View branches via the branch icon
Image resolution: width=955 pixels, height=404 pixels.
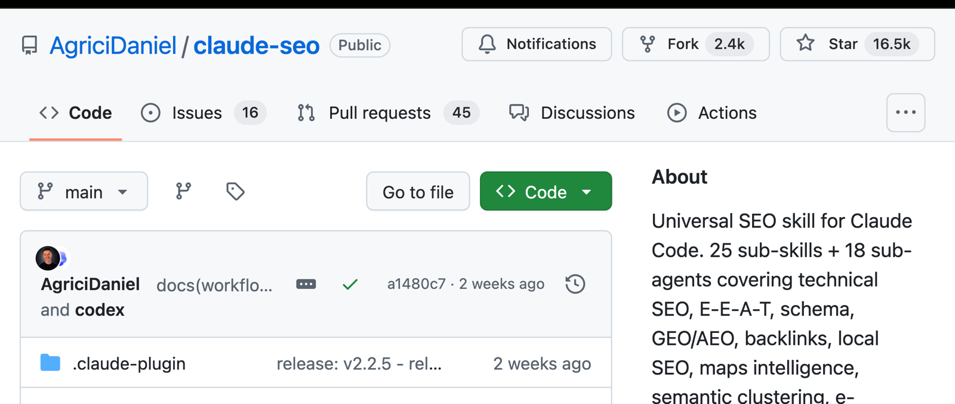pyautogui.click(x=183, y=192)
